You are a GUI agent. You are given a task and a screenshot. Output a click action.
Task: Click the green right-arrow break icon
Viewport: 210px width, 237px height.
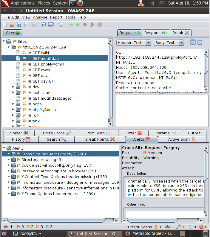tap(71, 25)
